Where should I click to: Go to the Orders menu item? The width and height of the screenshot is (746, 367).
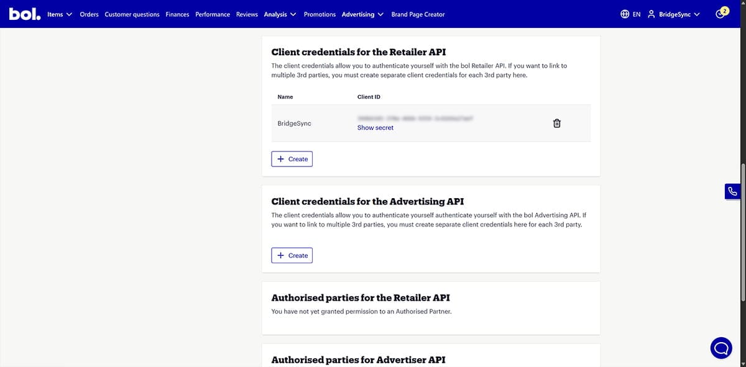coord(89,14)
